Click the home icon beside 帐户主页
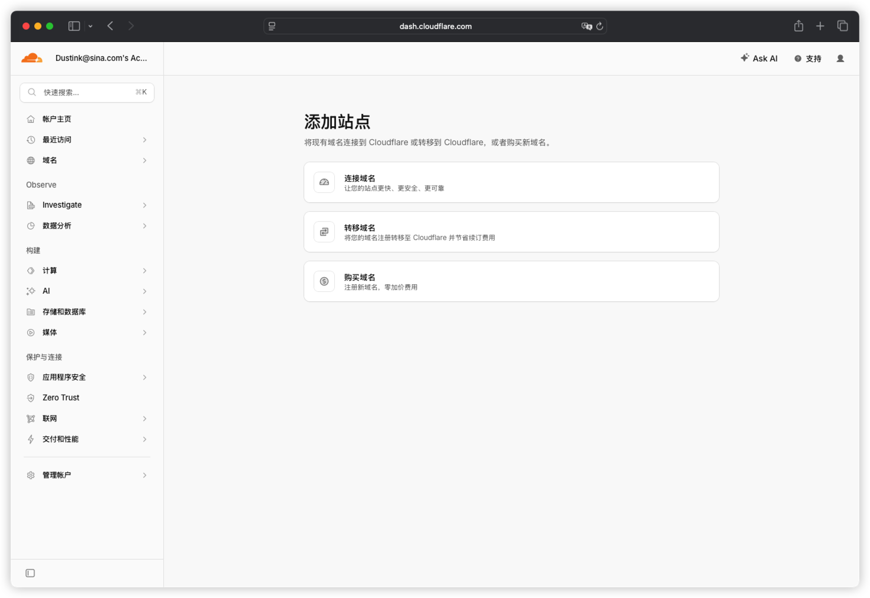 tap(31, 119)
